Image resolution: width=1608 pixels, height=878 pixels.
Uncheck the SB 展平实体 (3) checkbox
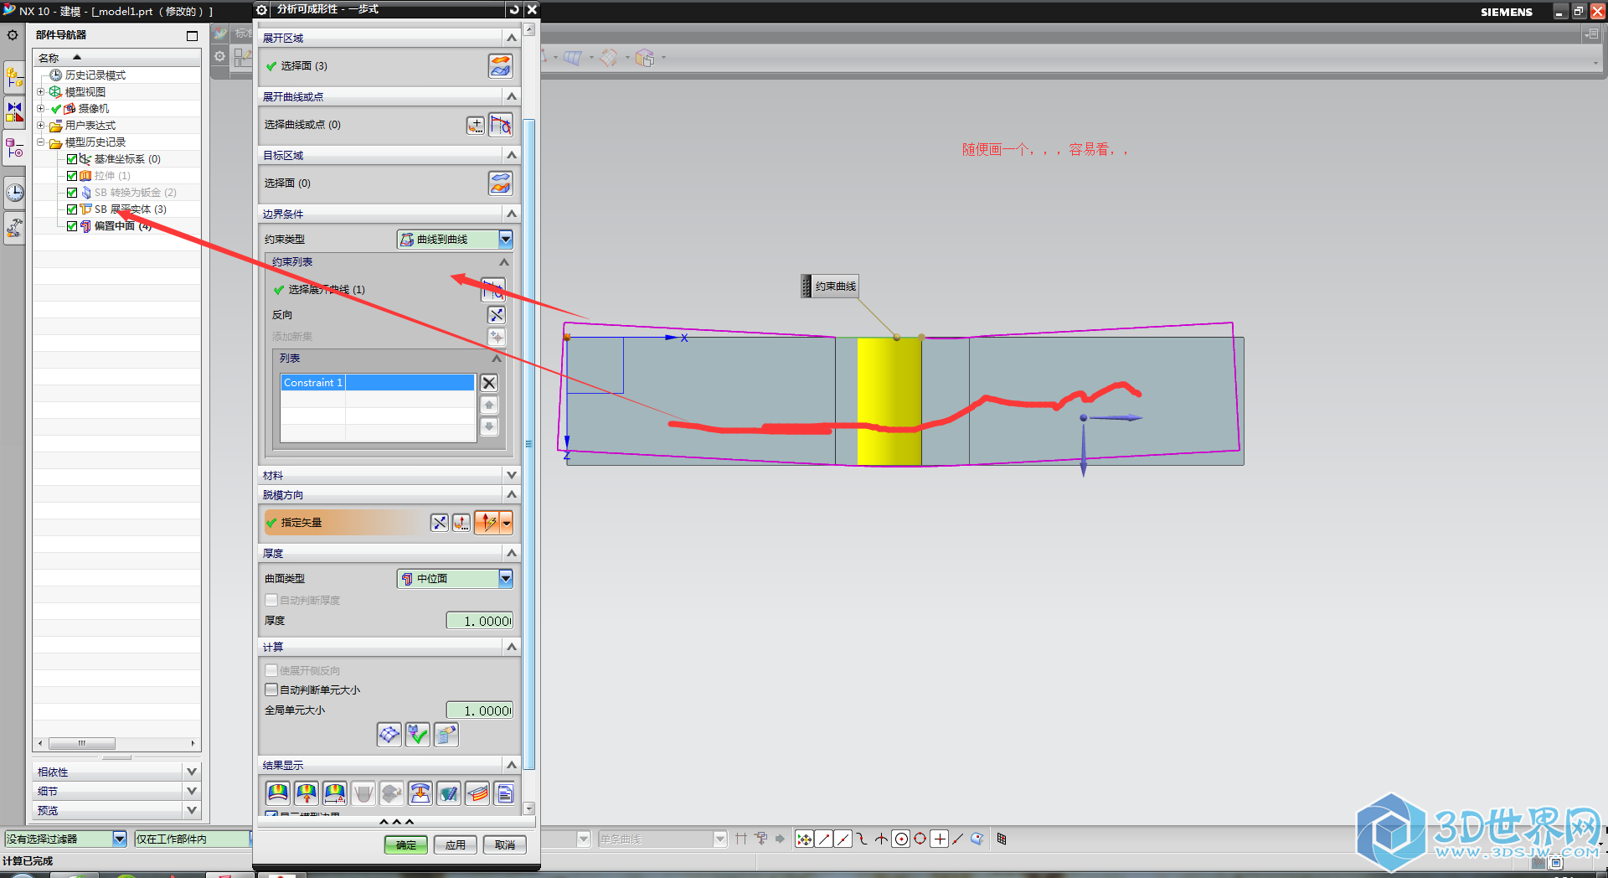point(72,209)
